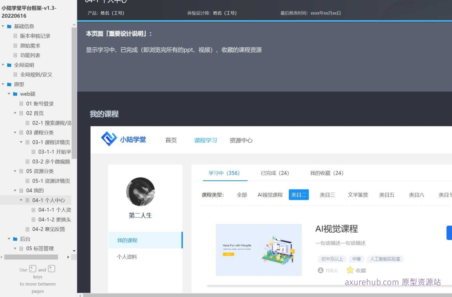Collapse the web端 tree branch
Viewport: 452px width, 297px height.
[x=9, y=94]
